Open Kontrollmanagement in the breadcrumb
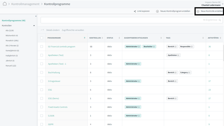Image resolution: width=224 pixels, height=126 pixels. (x=25, y=4)
